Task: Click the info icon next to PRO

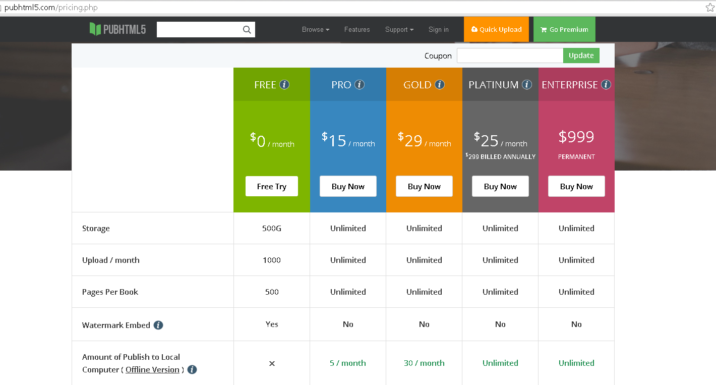Action: [x=360, y=85]
